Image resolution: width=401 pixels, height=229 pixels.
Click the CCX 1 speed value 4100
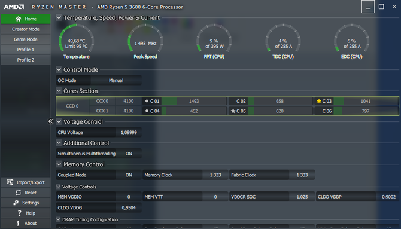[129, 111]
